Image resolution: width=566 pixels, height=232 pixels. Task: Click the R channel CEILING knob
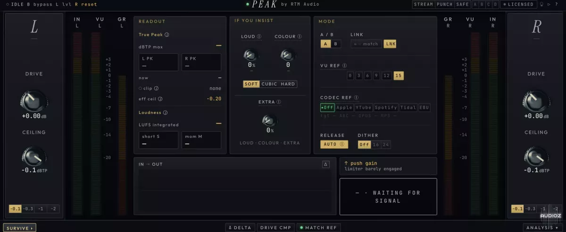point(536,156)
